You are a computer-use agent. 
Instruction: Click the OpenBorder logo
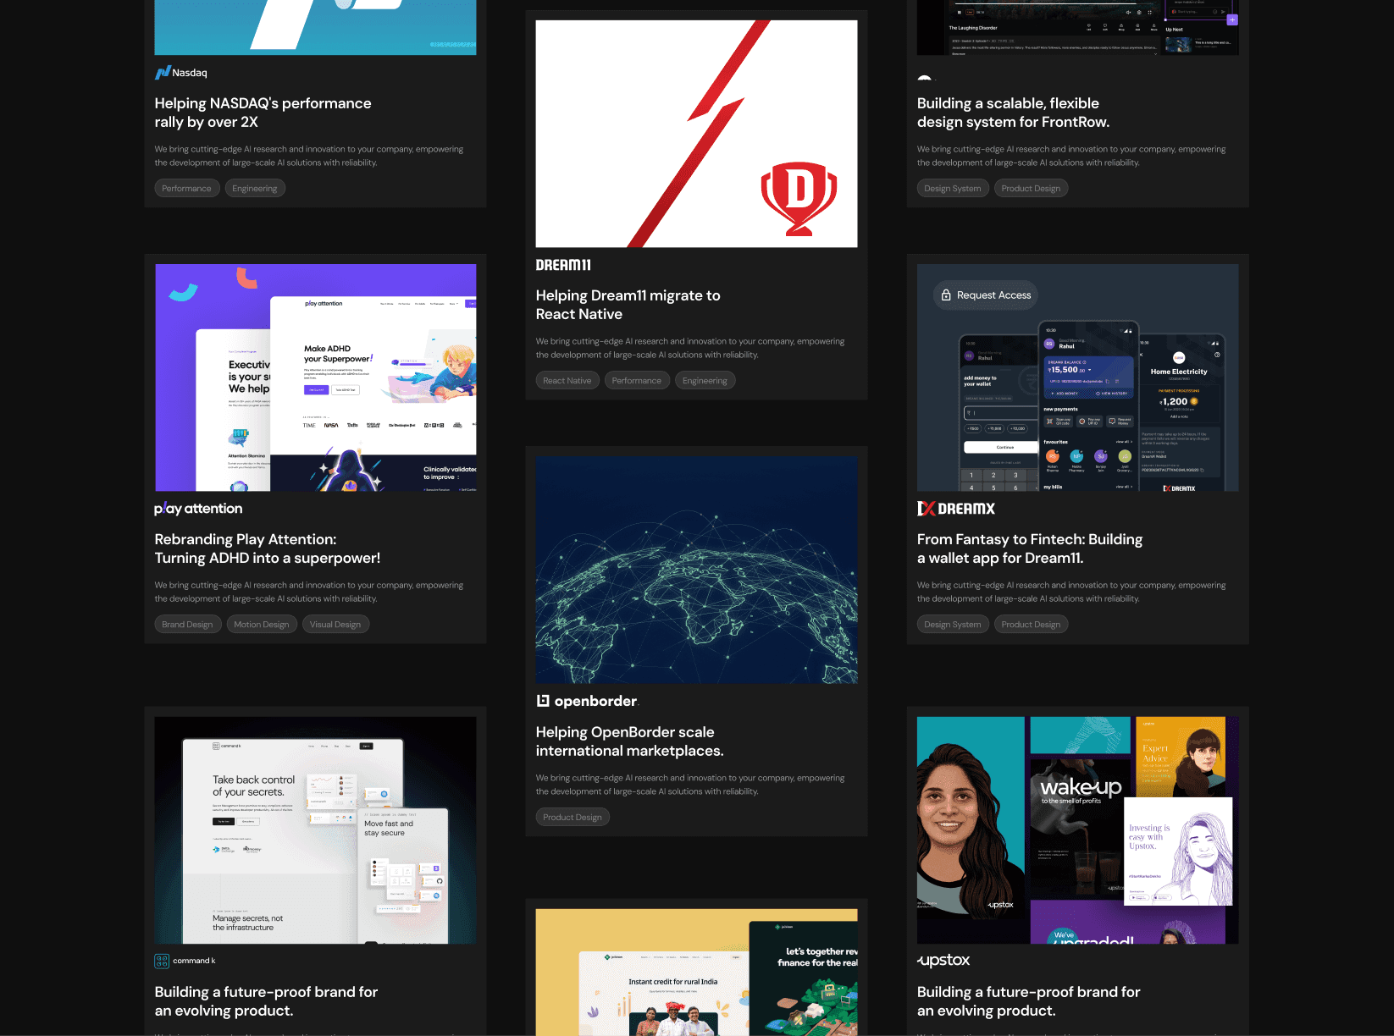587,701
